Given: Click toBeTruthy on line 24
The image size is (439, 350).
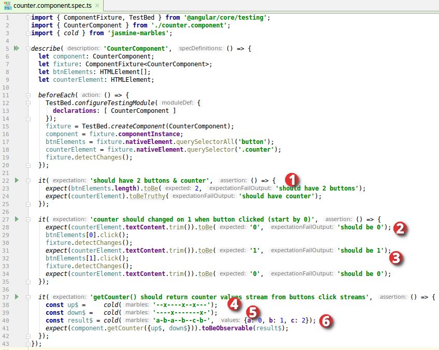Looking at the screenshot, I should click(147, 196).
